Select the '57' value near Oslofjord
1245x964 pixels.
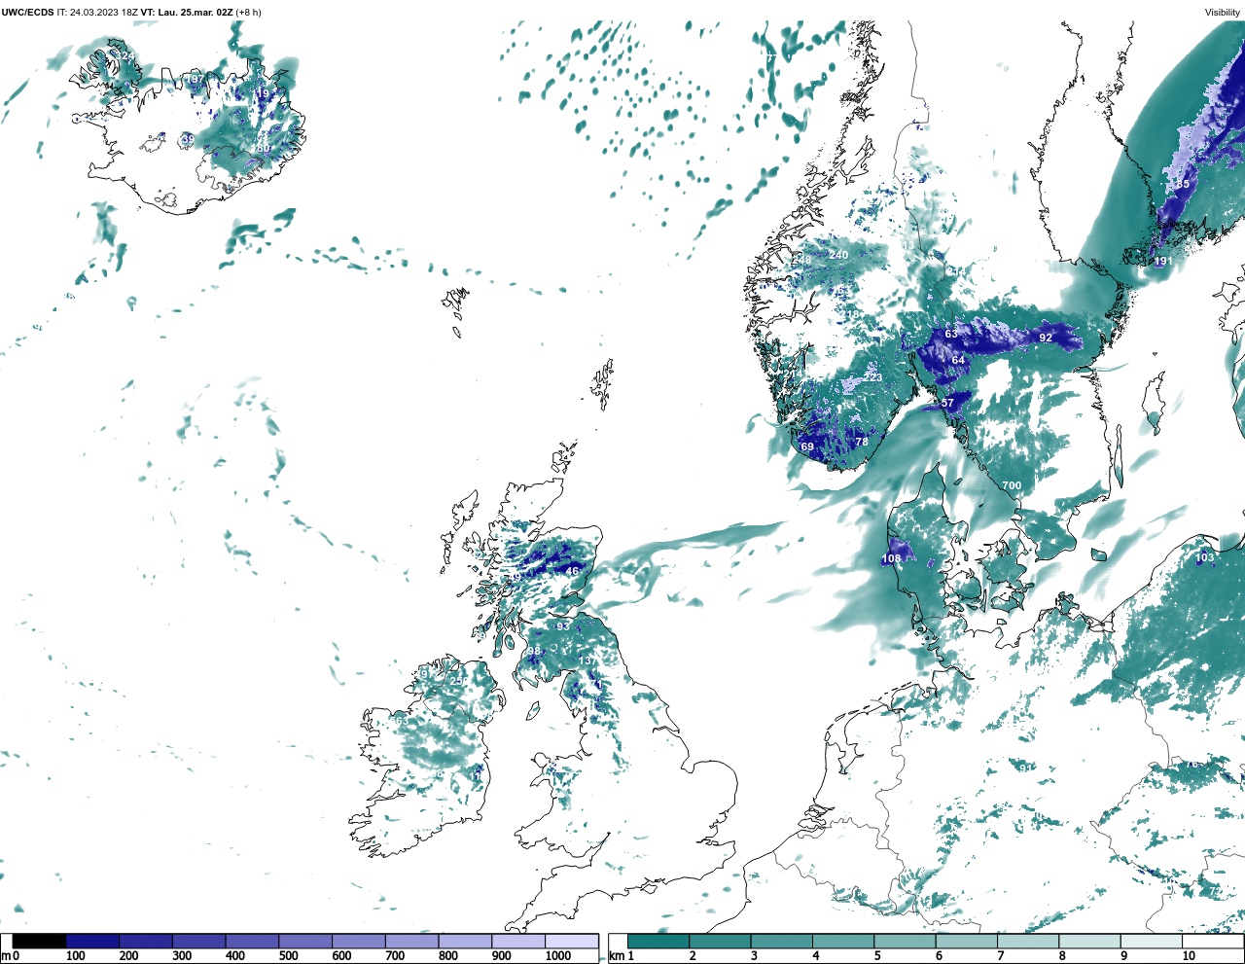pyautogui.click(x=947, y=403)
